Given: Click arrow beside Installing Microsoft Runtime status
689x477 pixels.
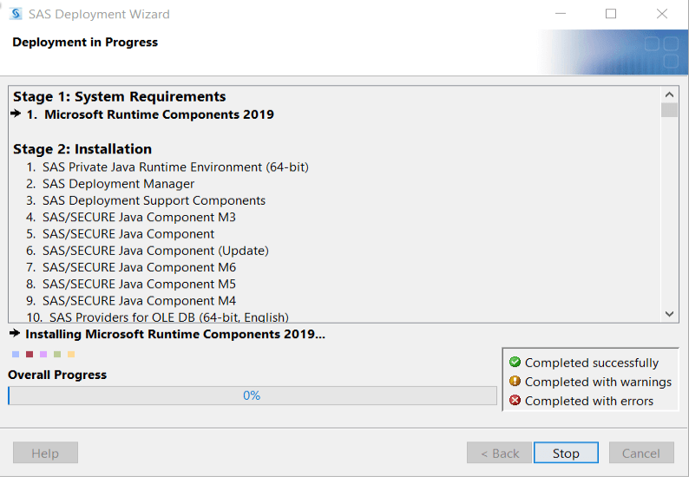Looking at the screenshot, I should point(15,333).
